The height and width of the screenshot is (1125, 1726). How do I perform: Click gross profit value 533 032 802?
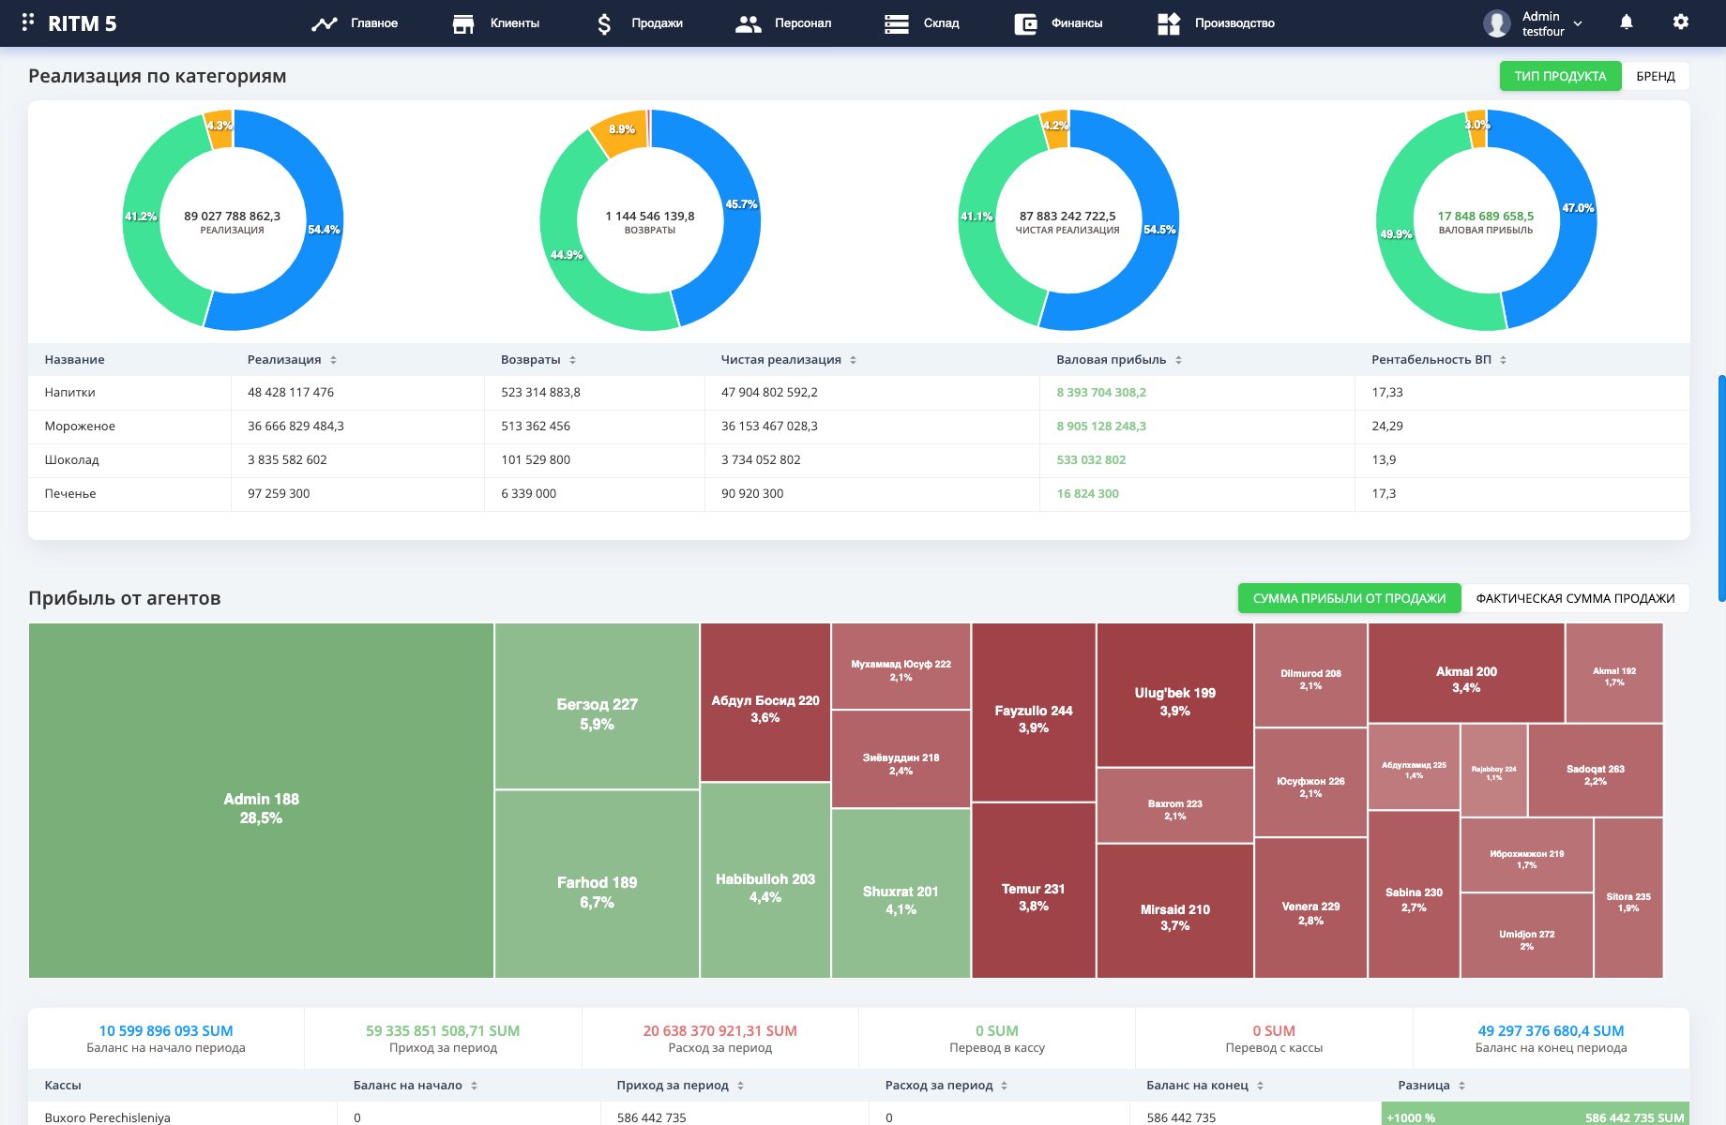point(1091,460)
